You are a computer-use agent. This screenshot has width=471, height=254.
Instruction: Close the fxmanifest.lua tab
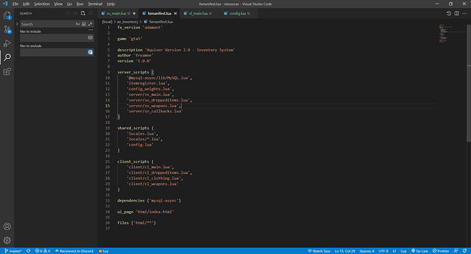pos(175,14)
